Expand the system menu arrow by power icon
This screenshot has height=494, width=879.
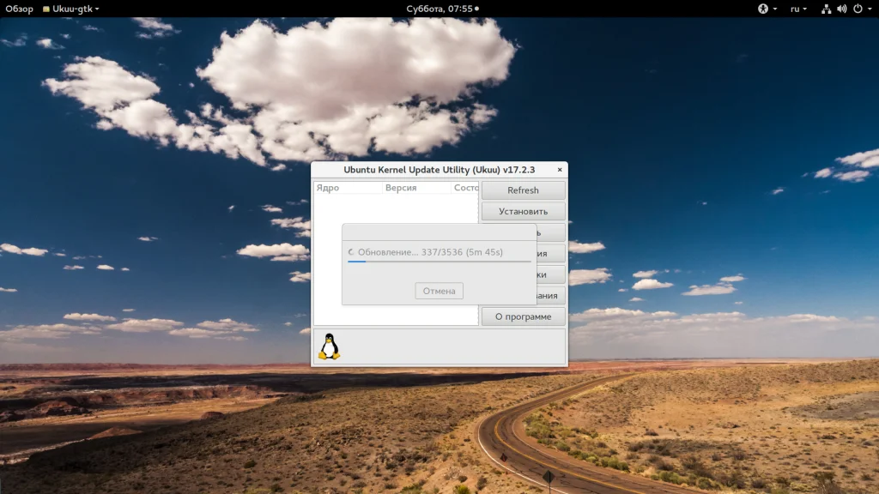(x=870, y=9)
